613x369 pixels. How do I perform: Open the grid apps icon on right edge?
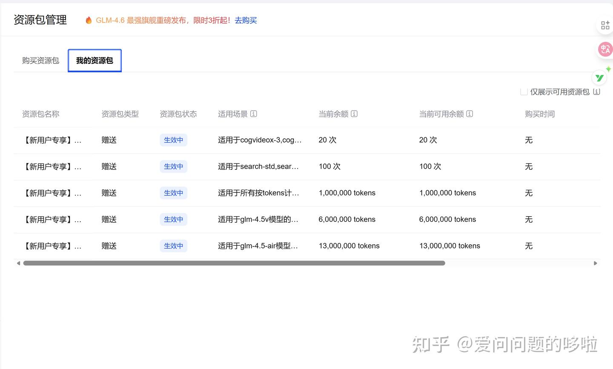tap(605, 26)
